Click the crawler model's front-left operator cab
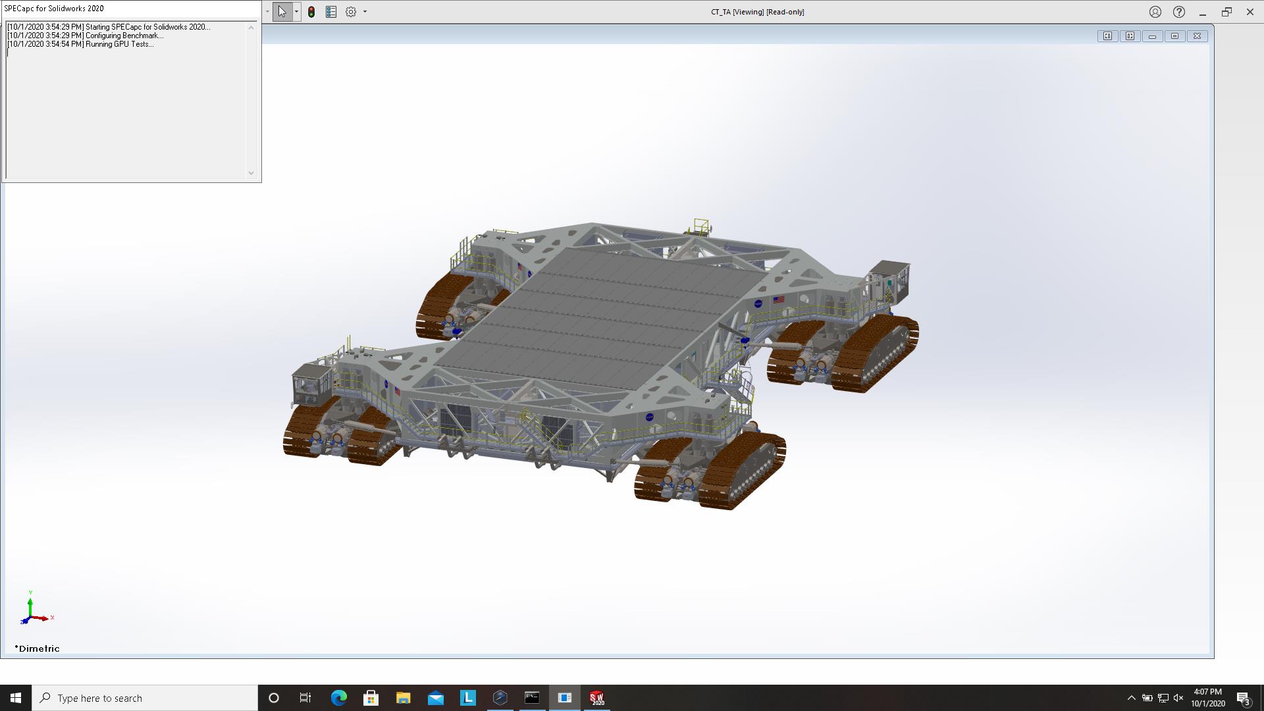1264x711 pixels. 311,383
